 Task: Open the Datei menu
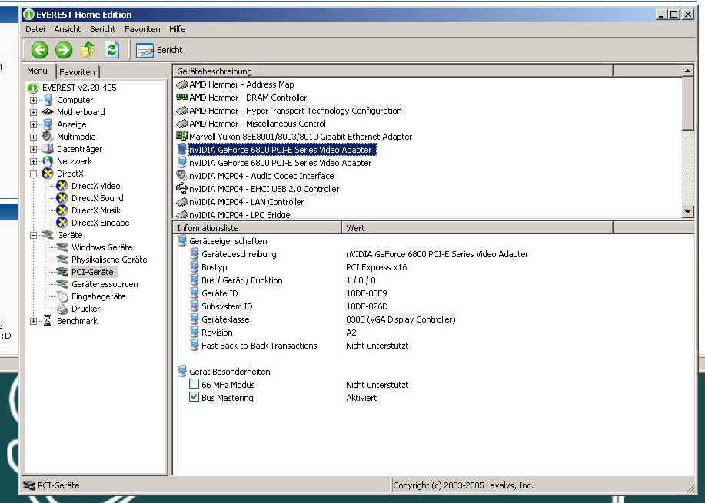pyautogui.click(x=35, y=29)
